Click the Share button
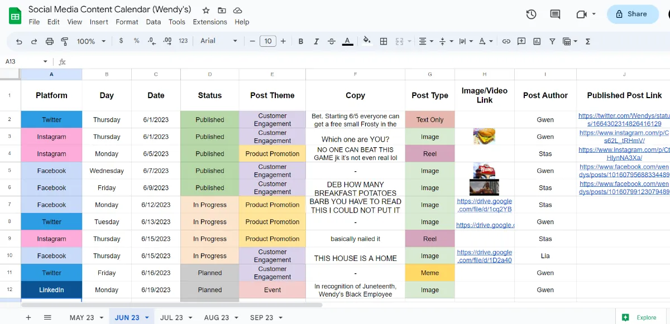670x324 pixels. click(633, 14)
